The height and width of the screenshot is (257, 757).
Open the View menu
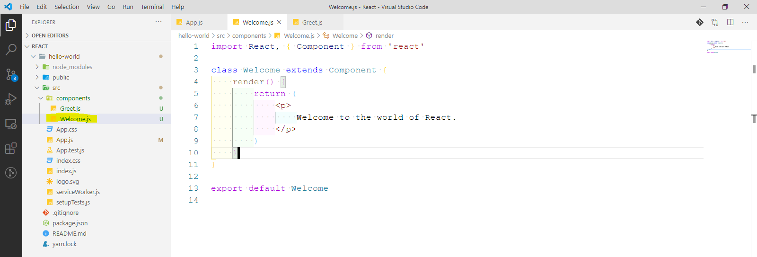pyautogui.click(x=93, y=7)
